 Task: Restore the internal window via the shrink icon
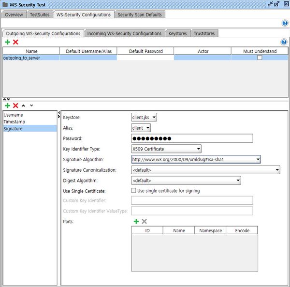270,4
